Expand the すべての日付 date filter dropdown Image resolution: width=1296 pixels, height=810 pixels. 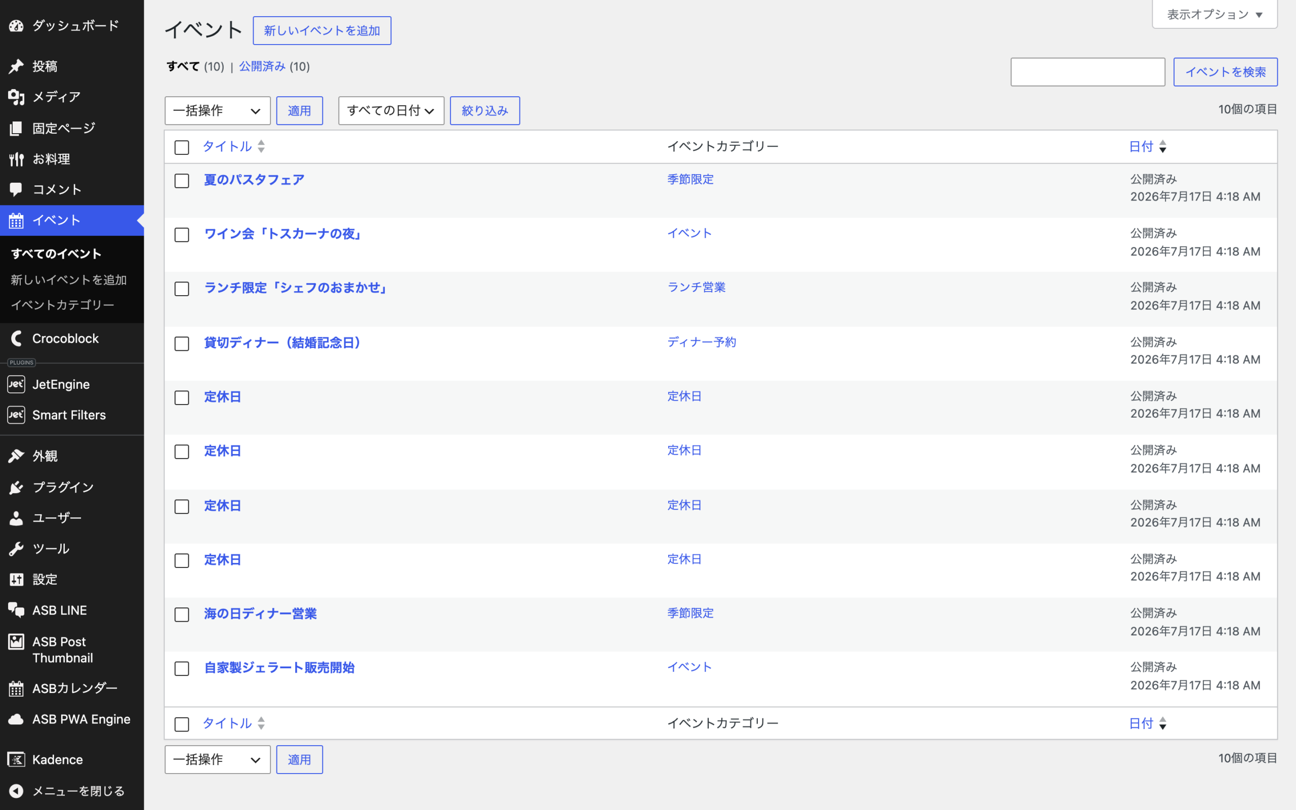point(391,111)
